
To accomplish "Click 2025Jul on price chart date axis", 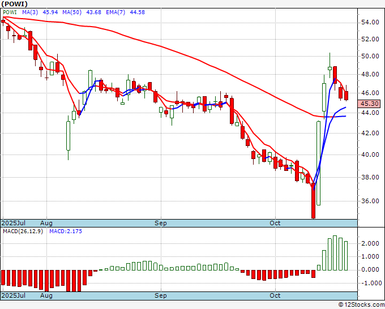I will tap(14, 223).
